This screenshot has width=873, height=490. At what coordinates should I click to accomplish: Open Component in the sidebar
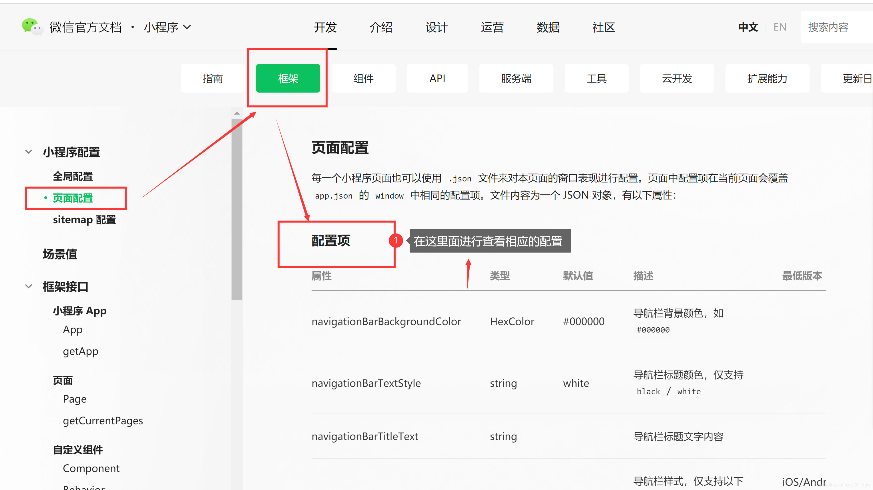point(91,468)
